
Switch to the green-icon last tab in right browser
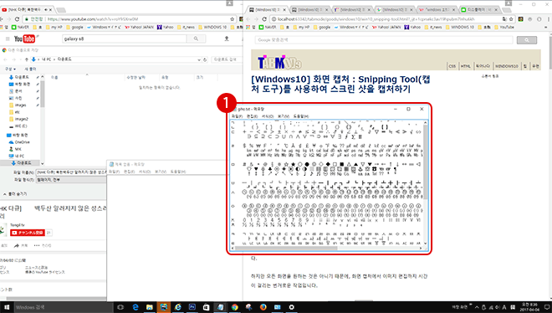click(479, 9)
